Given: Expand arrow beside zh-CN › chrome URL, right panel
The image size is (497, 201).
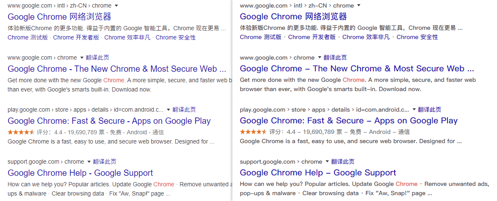Looking at the screenshot, I should [x=358, y=6].
